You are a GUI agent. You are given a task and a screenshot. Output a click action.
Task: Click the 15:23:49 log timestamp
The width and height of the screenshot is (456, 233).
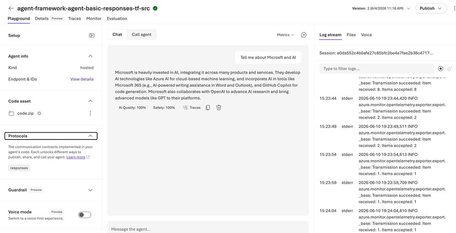[x=328, y=127]
